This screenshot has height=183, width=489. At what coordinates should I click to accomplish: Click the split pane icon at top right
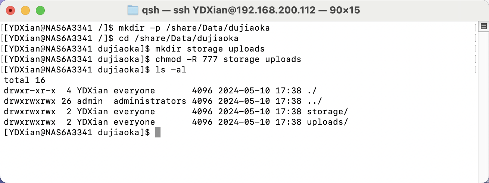click(483, 26)
